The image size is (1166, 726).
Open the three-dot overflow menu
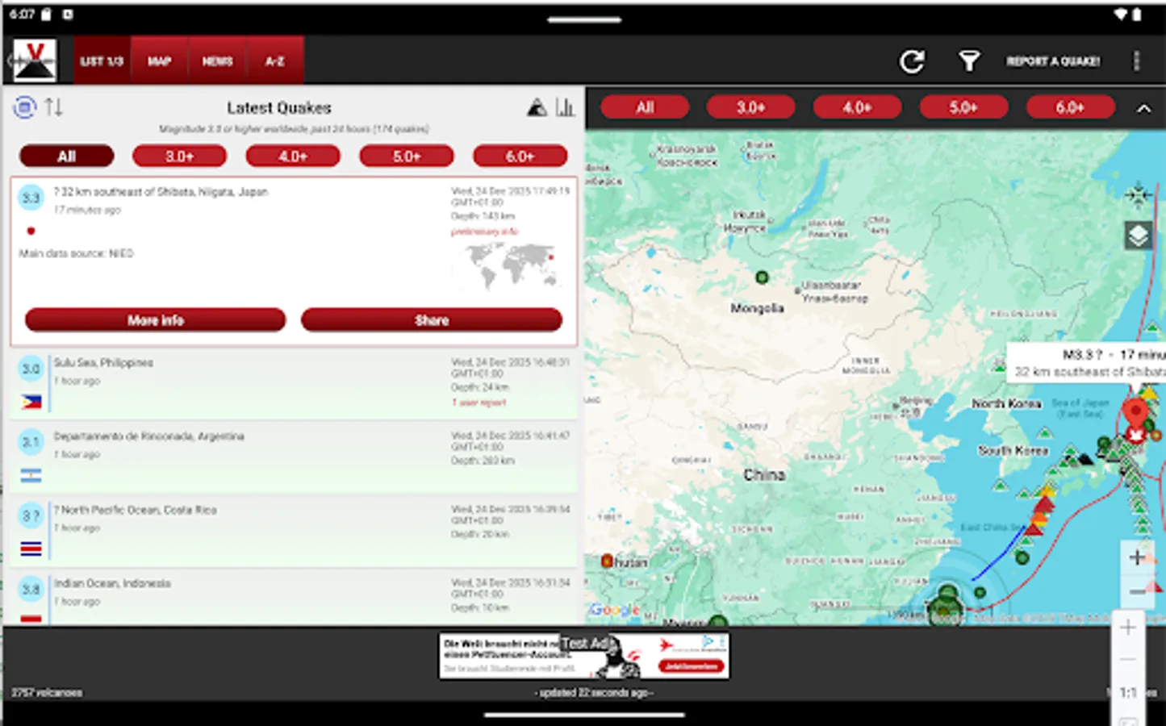(1139, 60)
